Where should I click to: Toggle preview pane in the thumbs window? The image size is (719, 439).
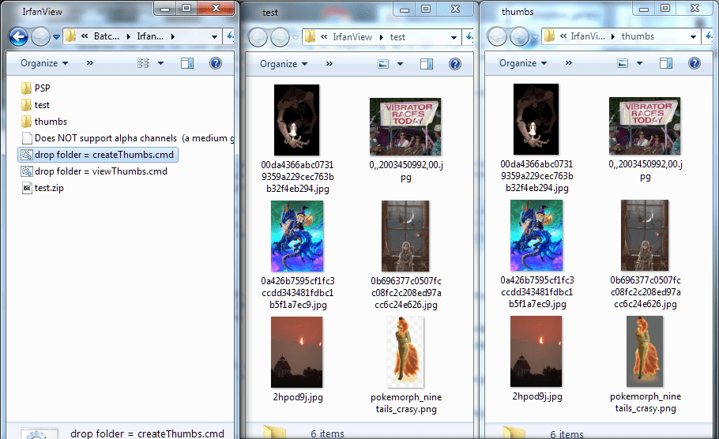pos(665,64)
